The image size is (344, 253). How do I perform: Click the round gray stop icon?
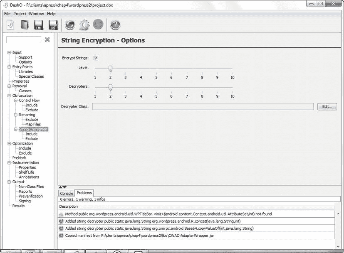pyautogui.click(x=98, y=24)
